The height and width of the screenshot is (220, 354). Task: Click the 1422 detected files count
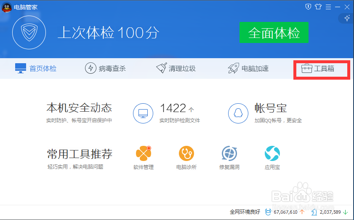pos(173,108)
